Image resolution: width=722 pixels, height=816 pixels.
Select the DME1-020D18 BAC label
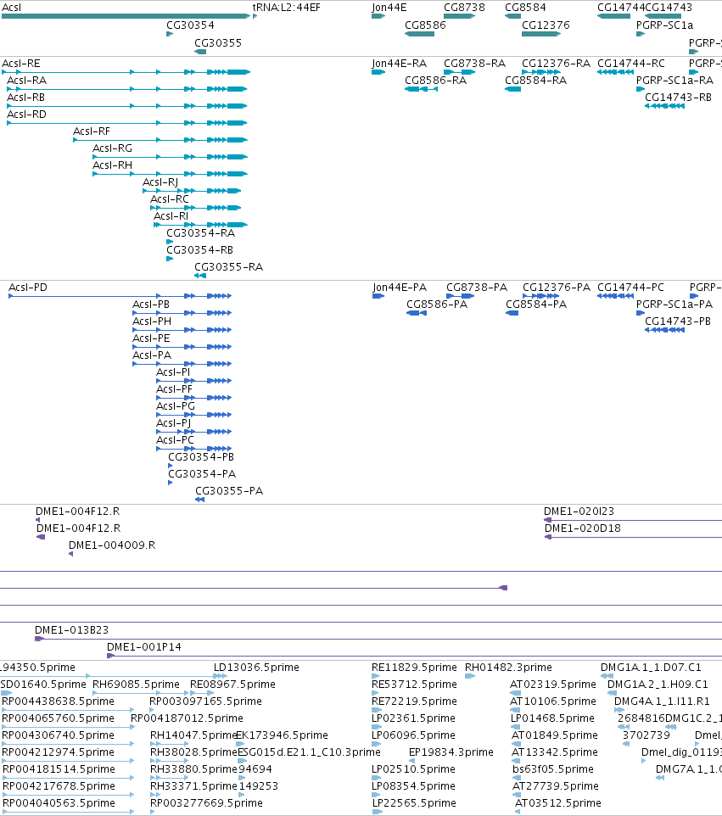click(583, 528)
